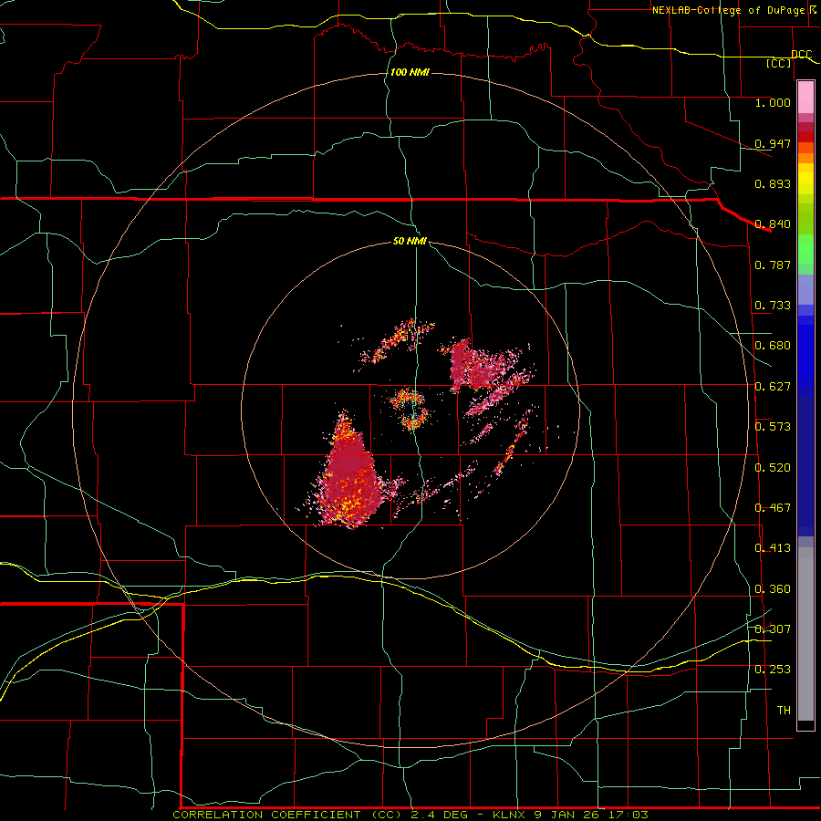Click the NEXLAB-College of DuPage credit text
This screenshot has width=821, height=821.
pyautogui.click(x=728, y=10)
